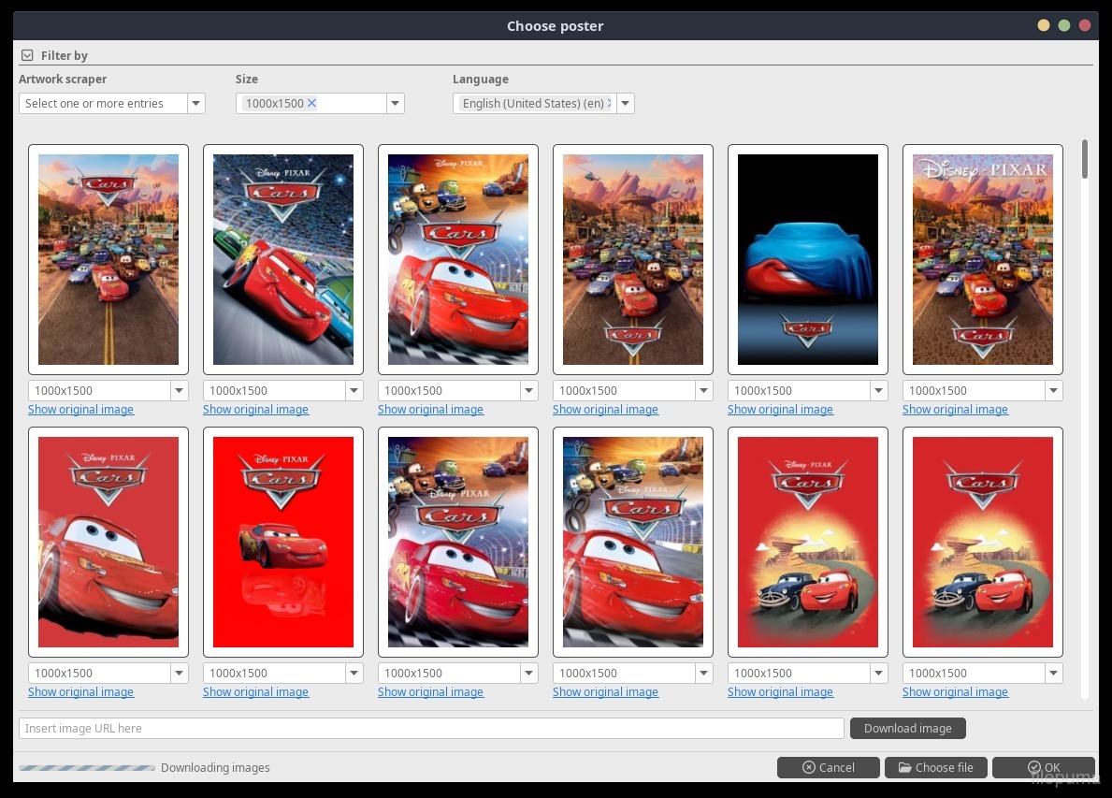Expand the Size filter dropdown arrow
The image size is (1112, 798).
(x=395, y=104)
